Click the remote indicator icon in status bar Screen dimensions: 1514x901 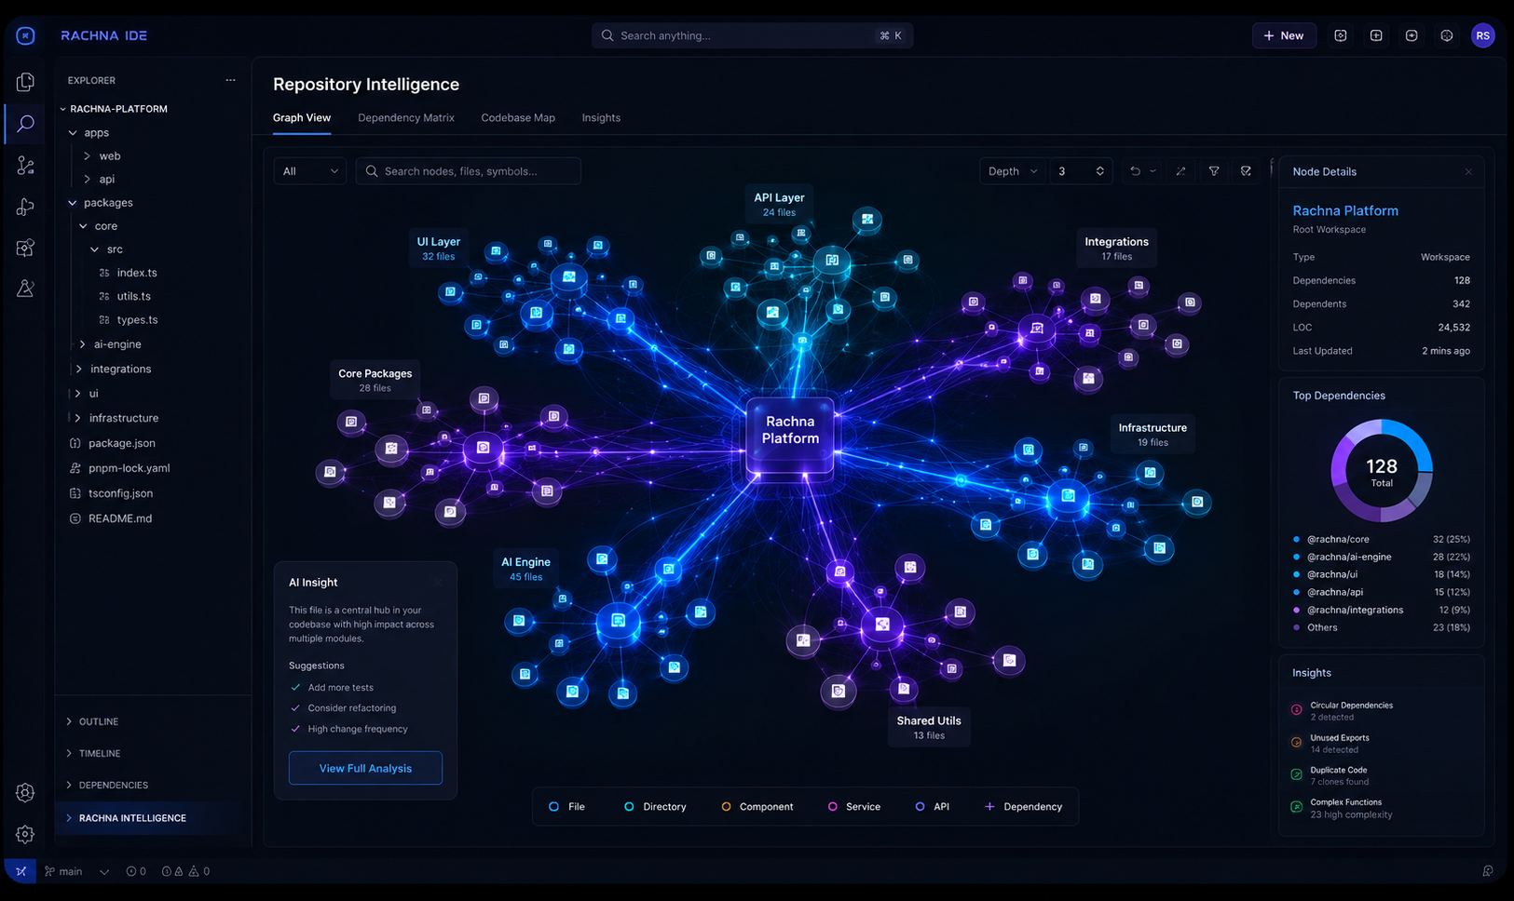[20, 871]
